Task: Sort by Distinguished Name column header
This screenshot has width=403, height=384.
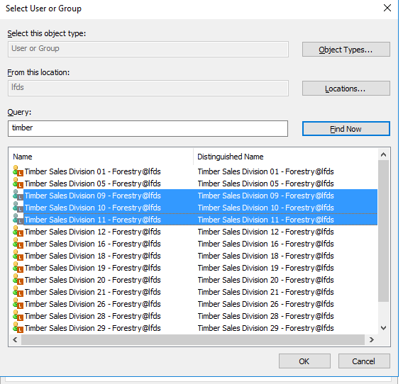Action: (x=285, y=157)
